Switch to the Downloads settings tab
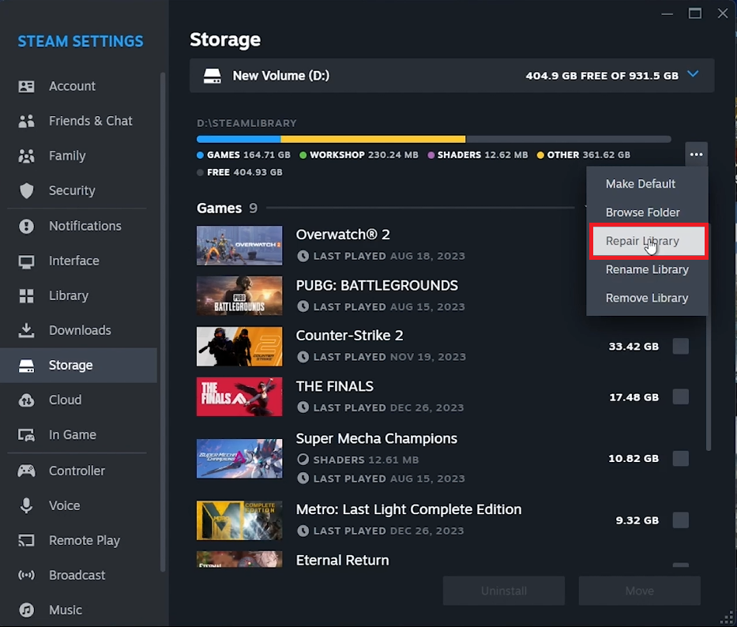The width and height of the screenshot is (737, 627). click(78, 330)
